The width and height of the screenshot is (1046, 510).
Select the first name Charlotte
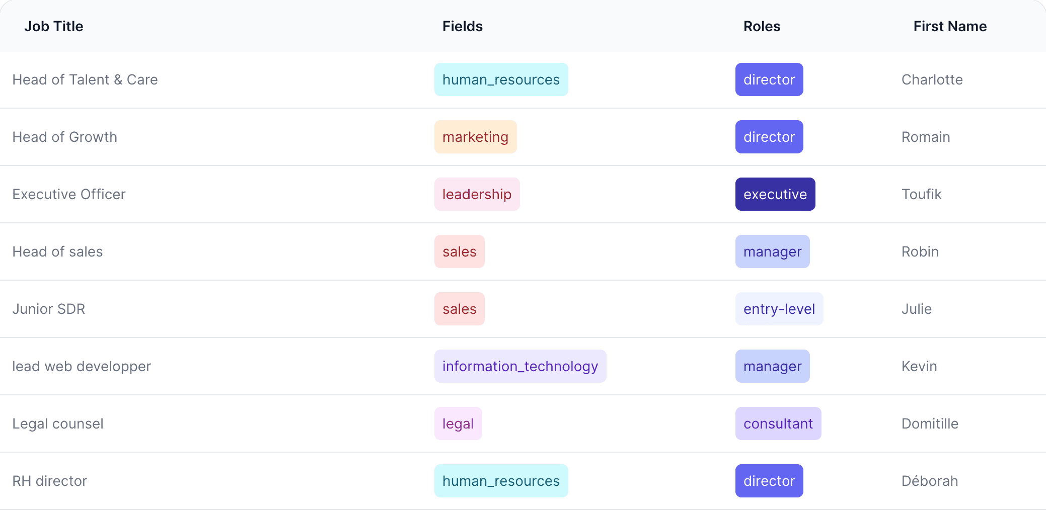click(x=932, y=79)
